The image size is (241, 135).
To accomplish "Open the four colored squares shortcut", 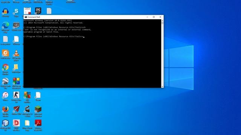I will click(16, 81).
